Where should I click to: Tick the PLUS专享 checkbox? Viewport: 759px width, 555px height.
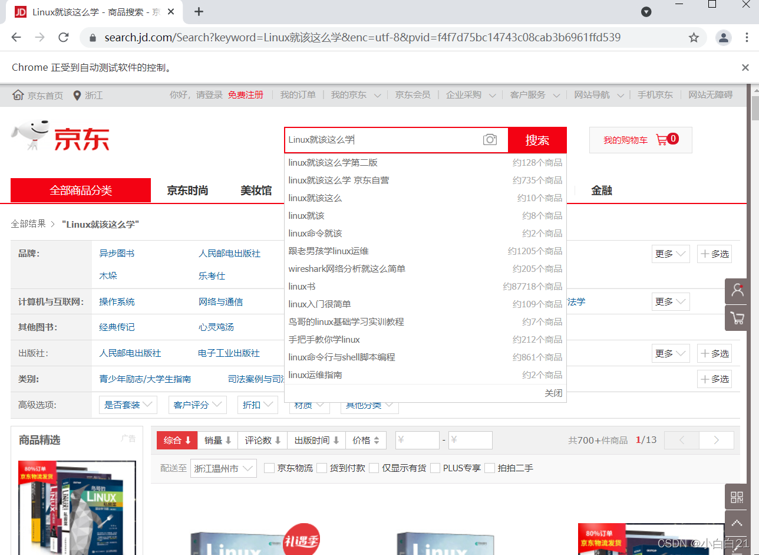435,468
